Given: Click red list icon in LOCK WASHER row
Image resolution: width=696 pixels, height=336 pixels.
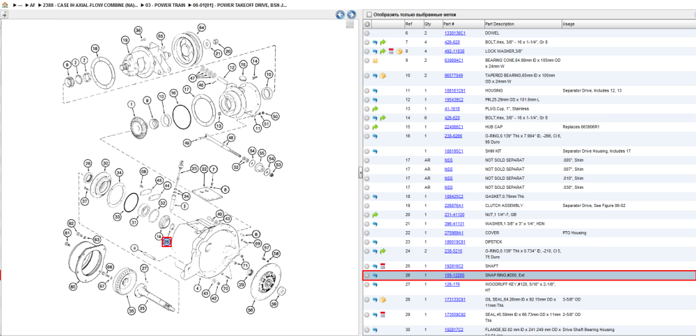Looking at the screenshot, I should pyautogui.click(x=390, y=51).
